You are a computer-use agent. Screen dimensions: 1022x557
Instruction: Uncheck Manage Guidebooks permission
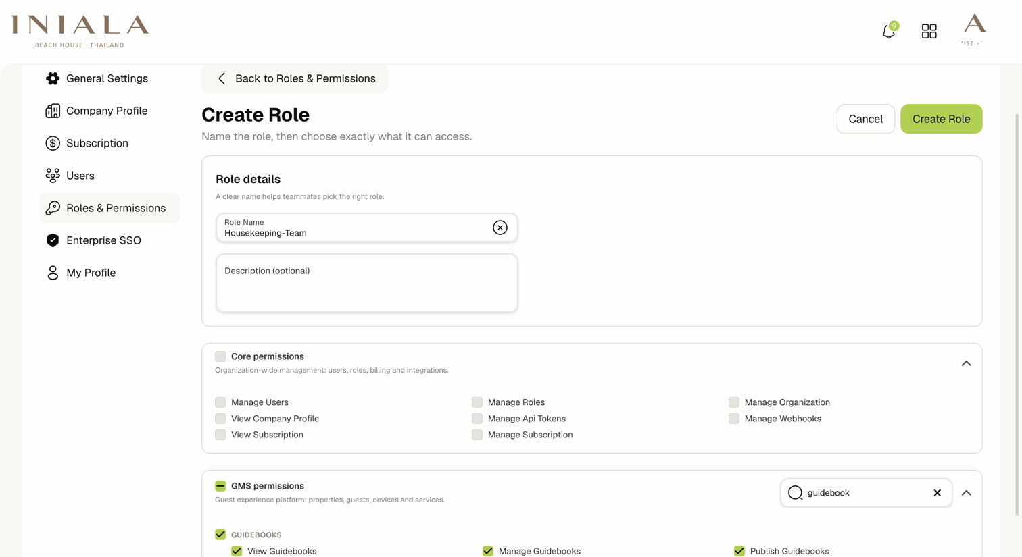(488, 551)
